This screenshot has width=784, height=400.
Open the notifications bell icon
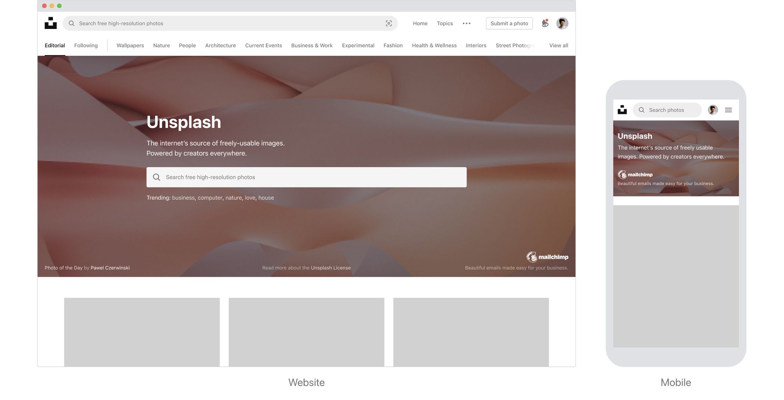tap(545, 23)
